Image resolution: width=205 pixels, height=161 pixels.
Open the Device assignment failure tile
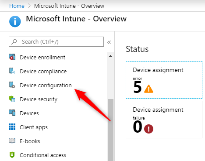tap(164, 120)
